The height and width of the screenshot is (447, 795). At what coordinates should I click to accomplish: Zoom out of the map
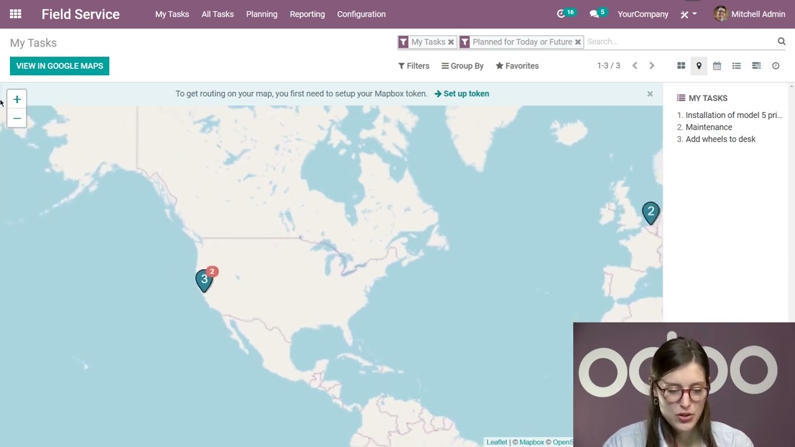tap(17, 118)
